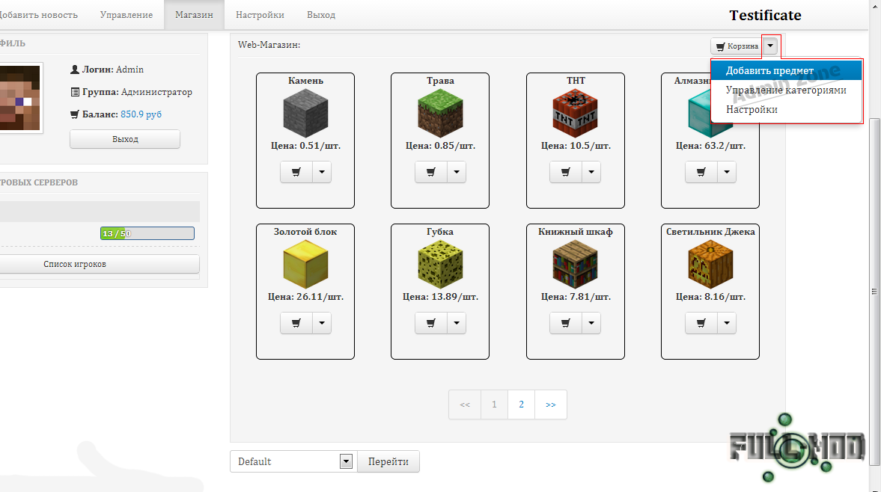Open the Корзина cart button

[x=737, y=46]
